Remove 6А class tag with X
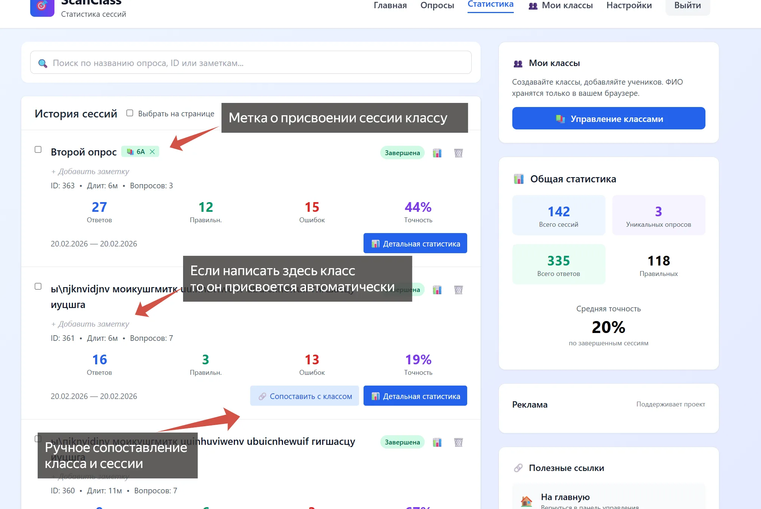761x509 pixels. click(152, 152)
